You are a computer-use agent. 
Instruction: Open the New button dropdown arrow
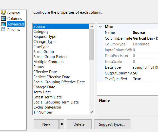point(62,124)
